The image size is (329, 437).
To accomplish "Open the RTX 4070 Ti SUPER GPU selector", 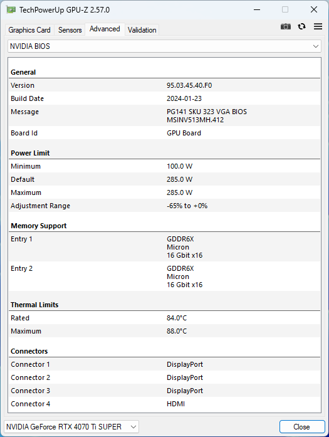I will (71, 427).
